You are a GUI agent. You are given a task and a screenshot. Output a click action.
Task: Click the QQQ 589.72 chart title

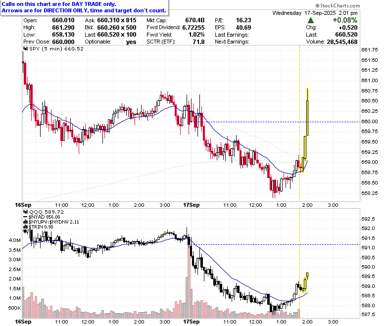pyautogui.click(x=47, y=212)
